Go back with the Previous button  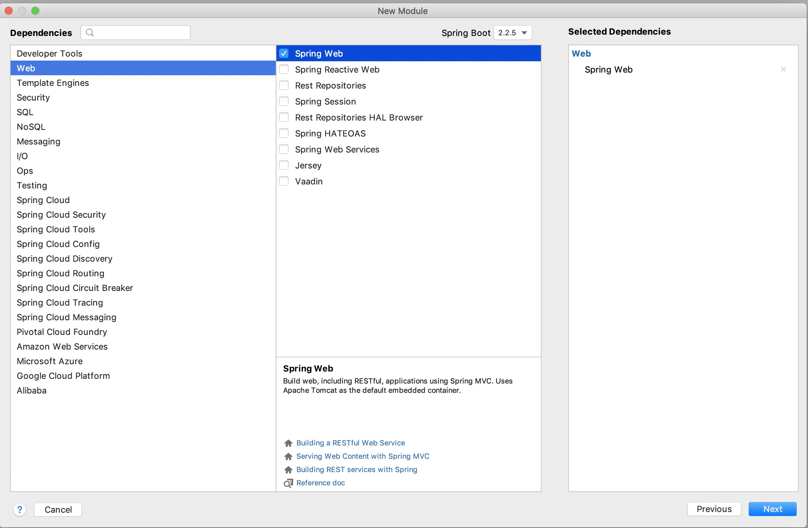tap(714, 509)
